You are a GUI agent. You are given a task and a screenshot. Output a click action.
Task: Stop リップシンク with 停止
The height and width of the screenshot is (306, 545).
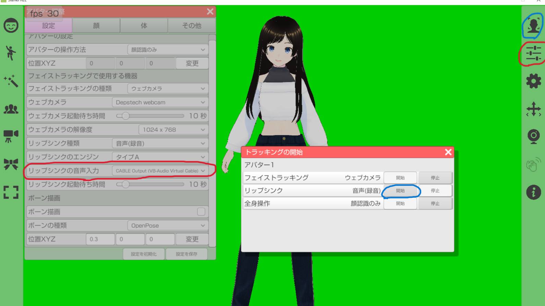tap(435, 191)
